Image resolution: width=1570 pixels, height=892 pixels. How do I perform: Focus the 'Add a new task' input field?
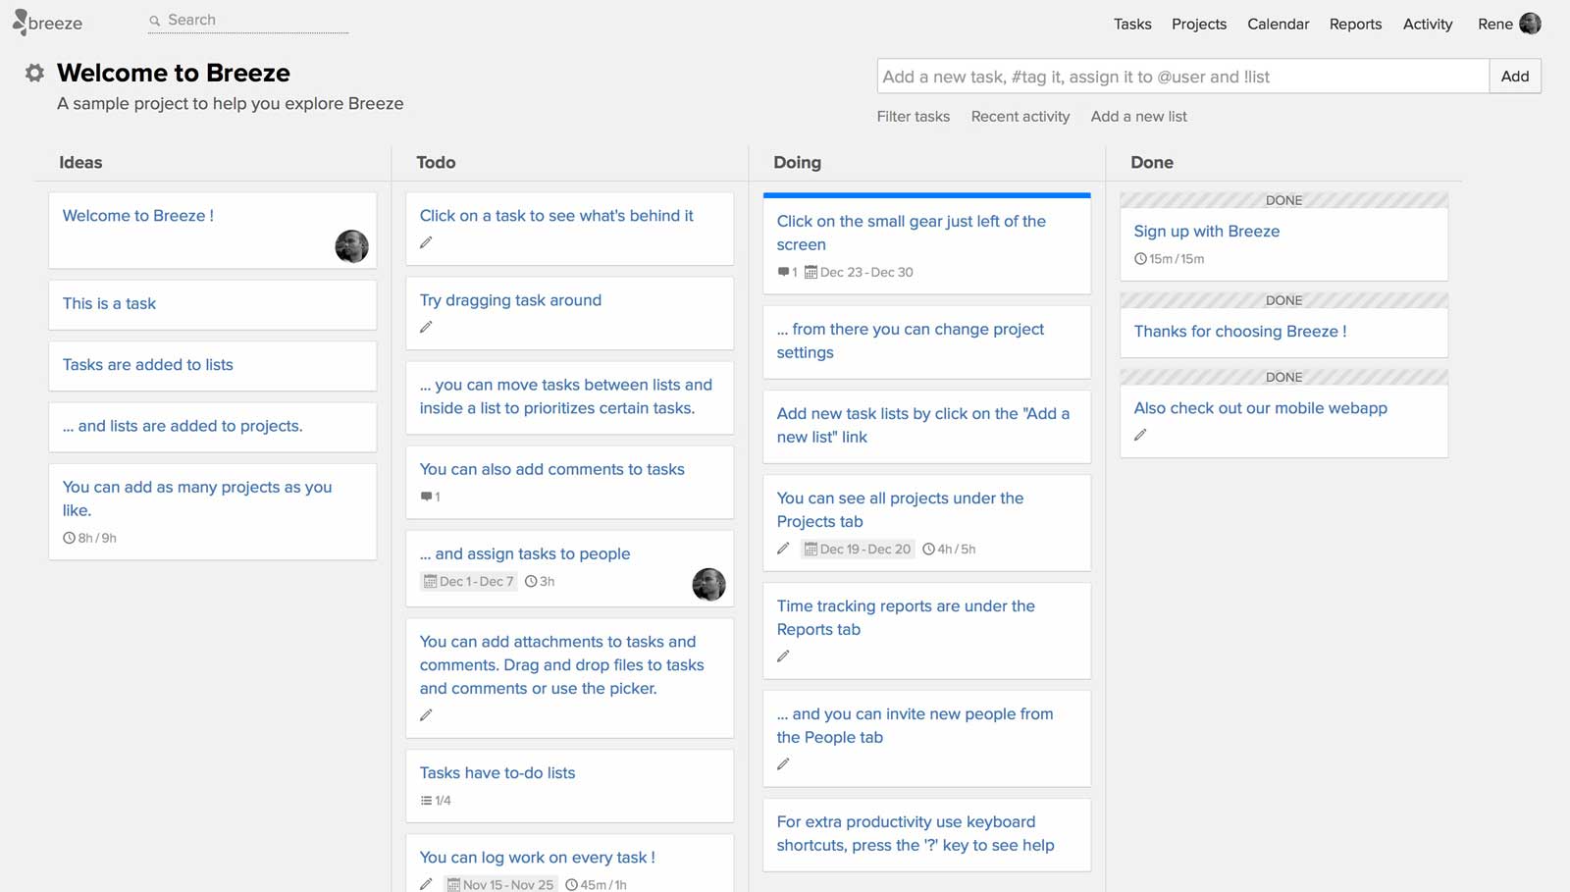(x=1182, y=77)
